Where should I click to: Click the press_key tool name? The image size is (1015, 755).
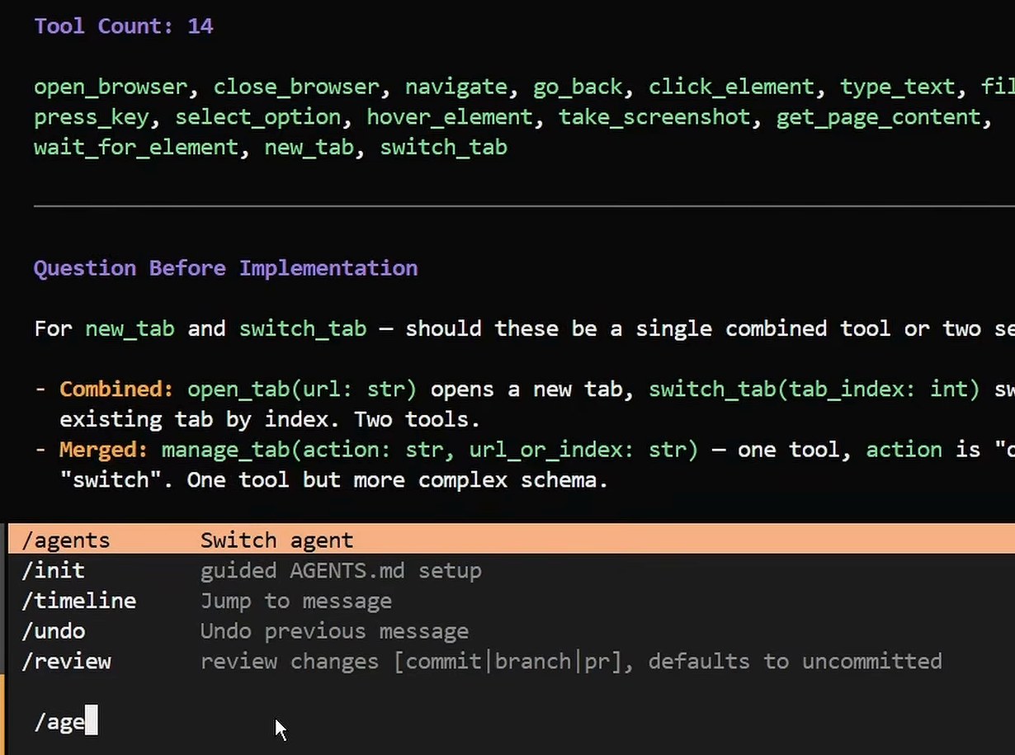[x=92, y=117]
